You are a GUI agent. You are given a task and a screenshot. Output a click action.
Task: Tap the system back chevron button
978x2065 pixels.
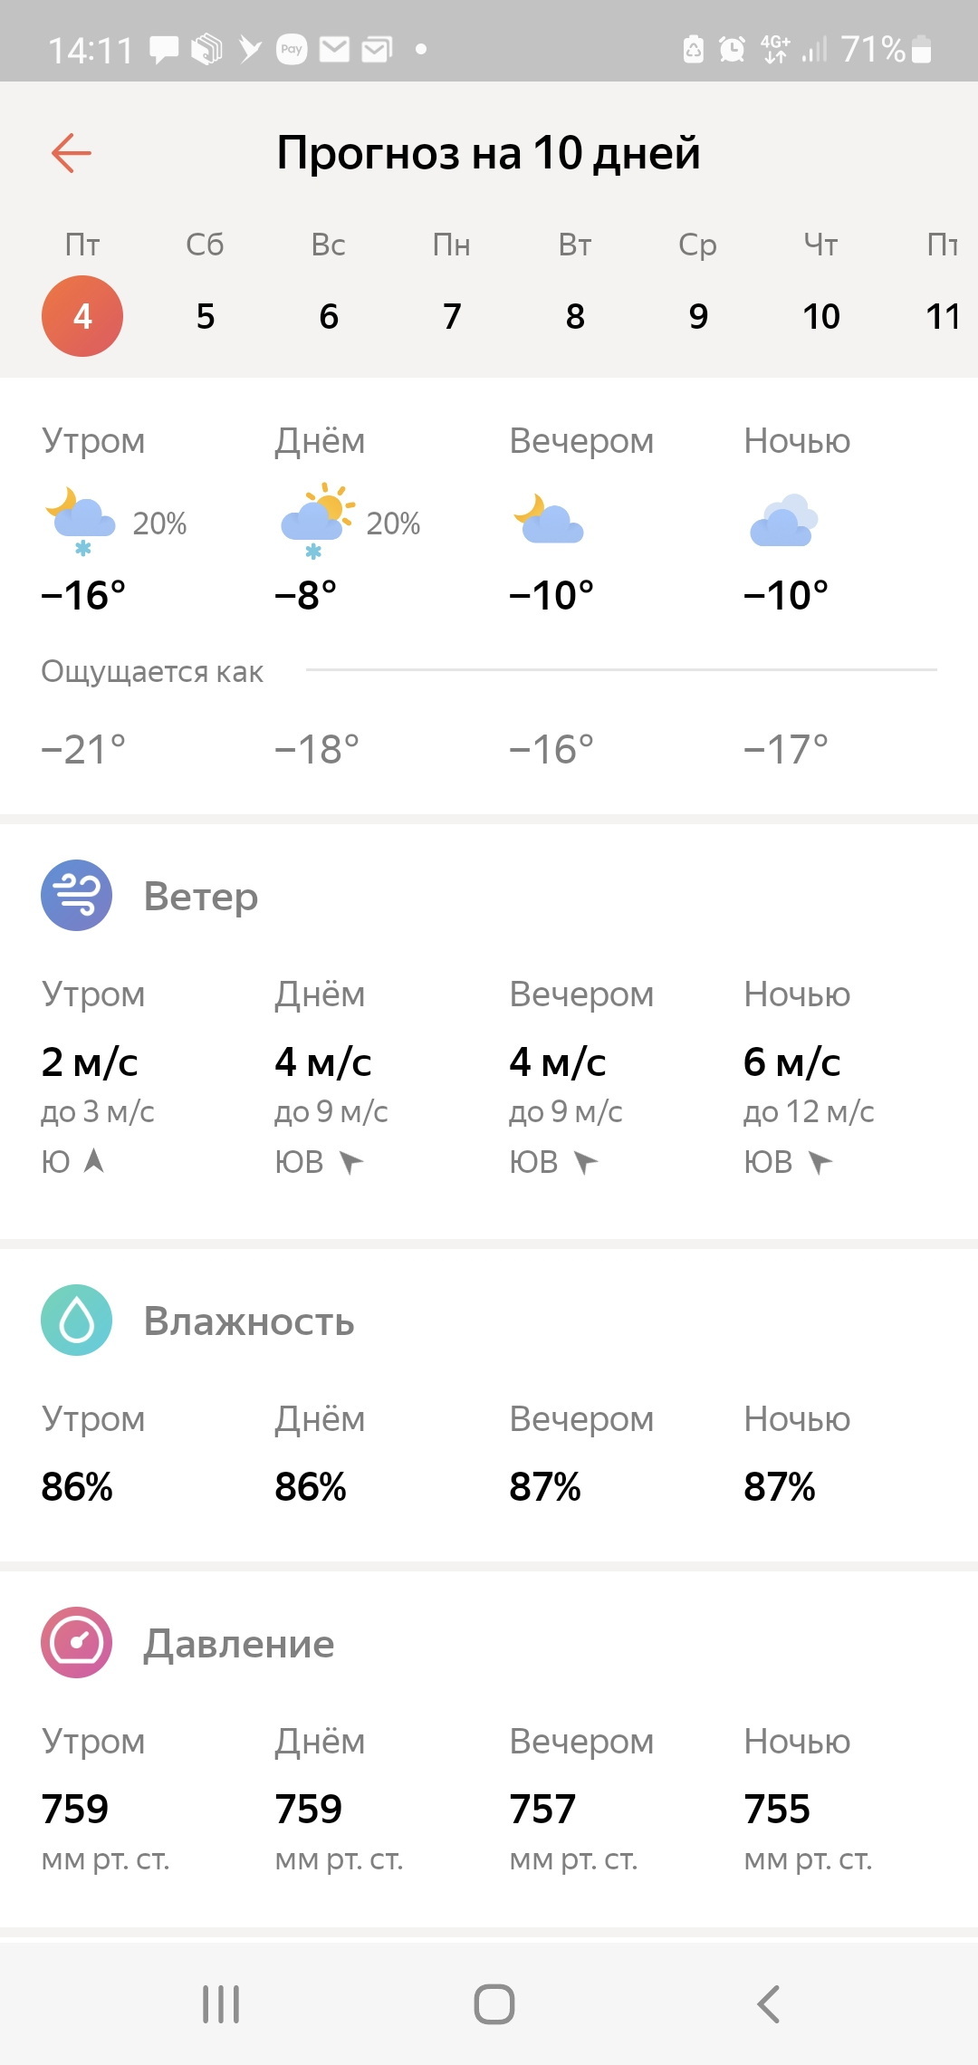tap(768, 2003)
